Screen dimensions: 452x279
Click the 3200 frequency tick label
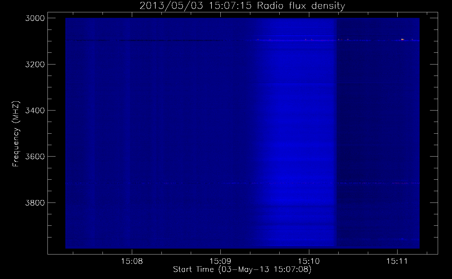(x=35, y=64)
